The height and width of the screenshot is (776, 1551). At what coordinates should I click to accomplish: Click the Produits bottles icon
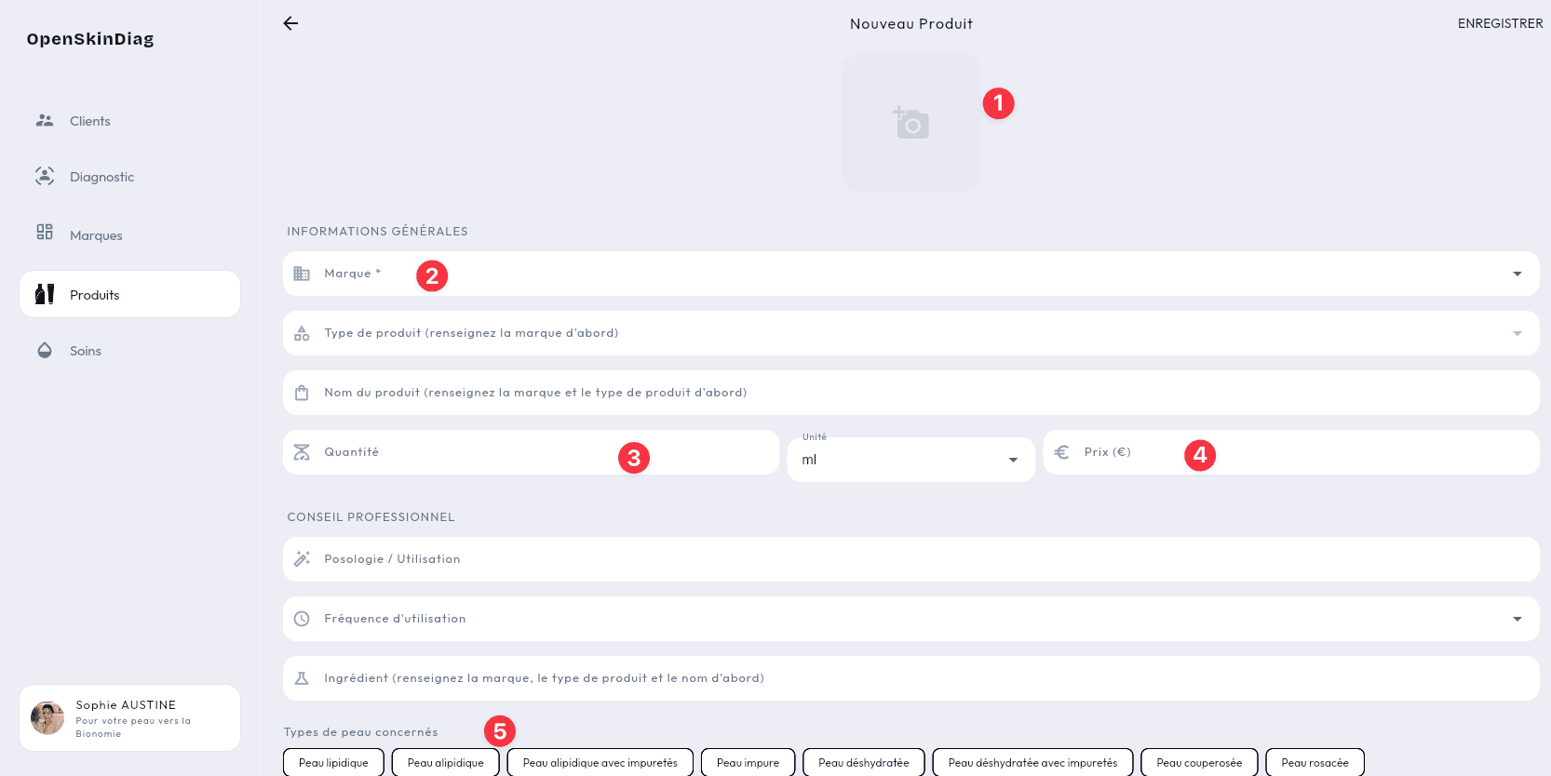pos(45,294)
